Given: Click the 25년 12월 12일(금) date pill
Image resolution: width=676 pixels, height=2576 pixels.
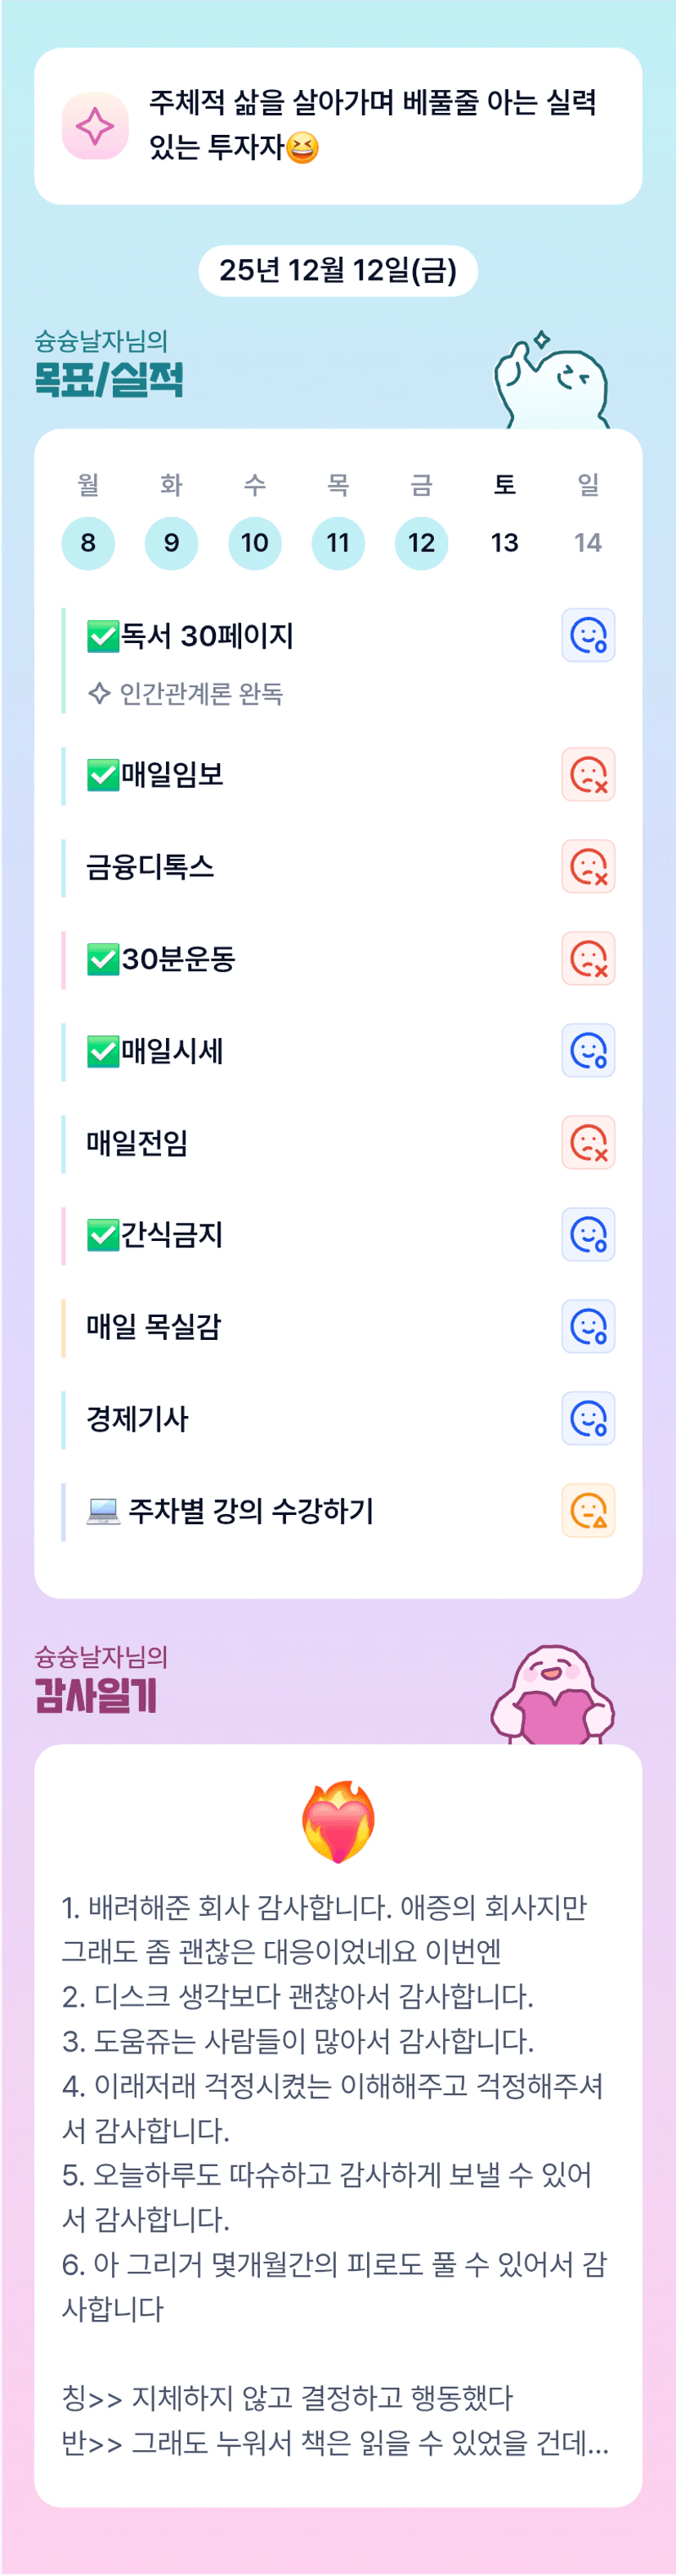Looking at the screenshot, I should click(338, 270).
